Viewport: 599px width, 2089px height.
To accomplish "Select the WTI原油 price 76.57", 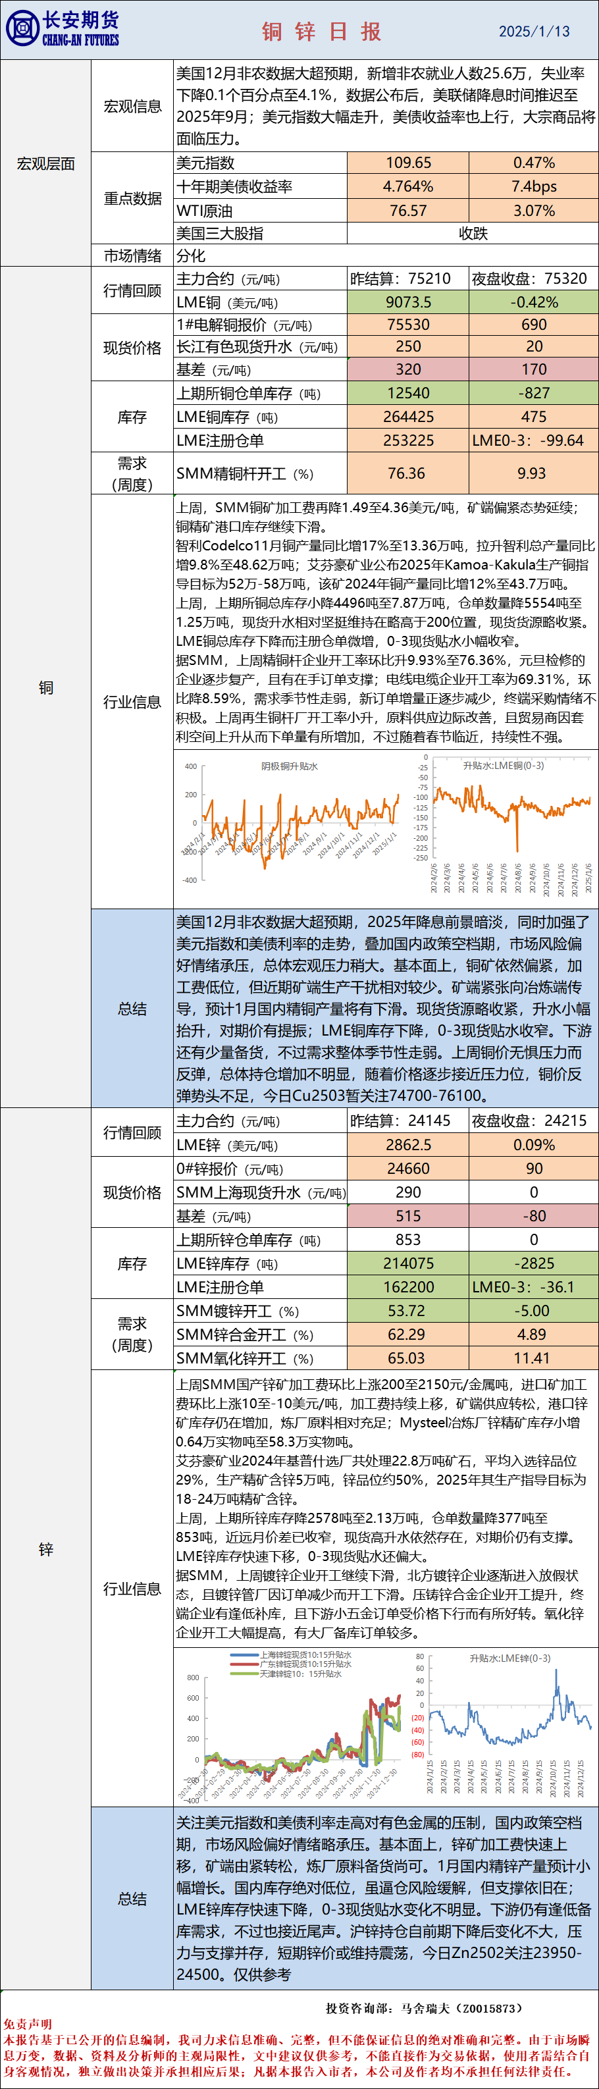I will point(407,210).
